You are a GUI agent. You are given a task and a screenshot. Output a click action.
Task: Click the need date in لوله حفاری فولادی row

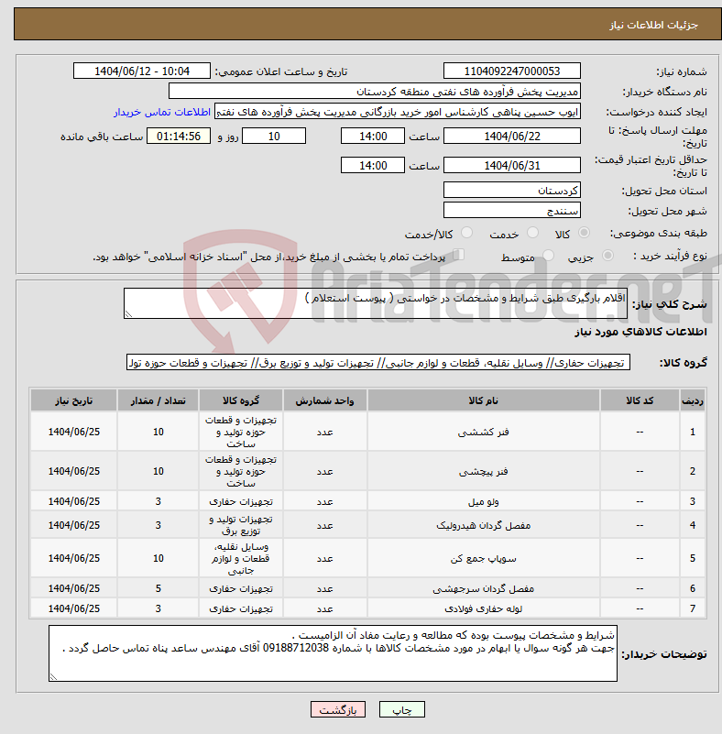[x=74, y=608]
